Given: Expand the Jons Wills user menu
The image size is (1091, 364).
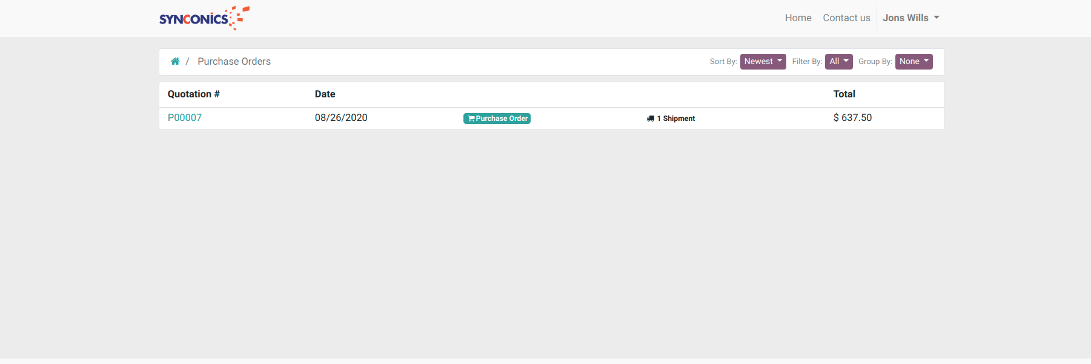Looking at the screenshot, I should tap(910, 18).
